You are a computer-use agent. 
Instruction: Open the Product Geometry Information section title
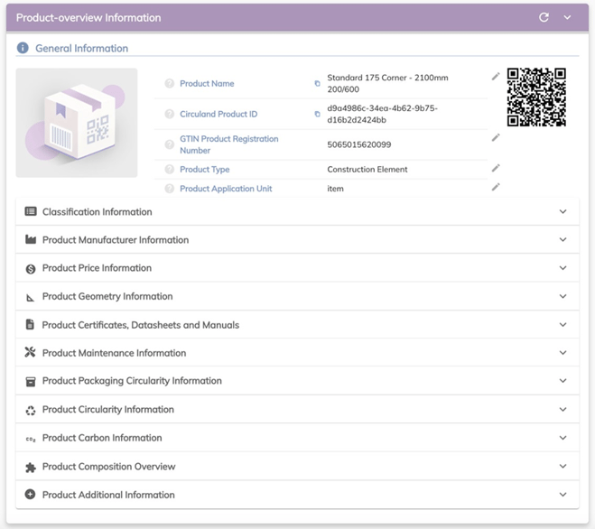tap(107, 296)
